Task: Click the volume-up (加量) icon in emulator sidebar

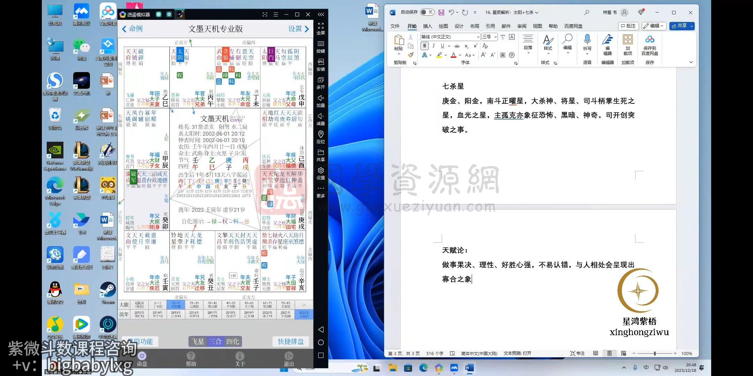Action: (x=320, y=101)
